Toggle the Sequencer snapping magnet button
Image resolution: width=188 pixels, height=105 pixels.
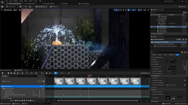pos(56,73)
